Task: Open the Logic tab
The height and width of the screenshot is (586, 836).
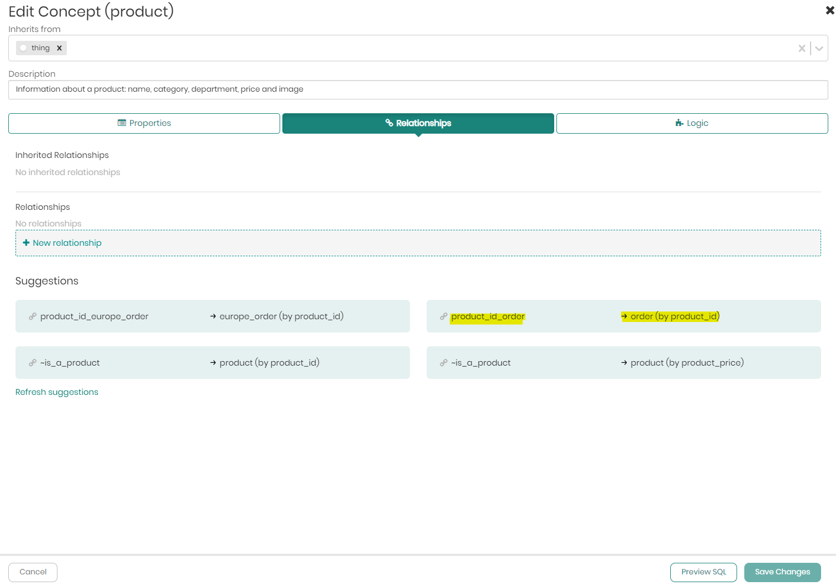Action: [x=692, y=123]
